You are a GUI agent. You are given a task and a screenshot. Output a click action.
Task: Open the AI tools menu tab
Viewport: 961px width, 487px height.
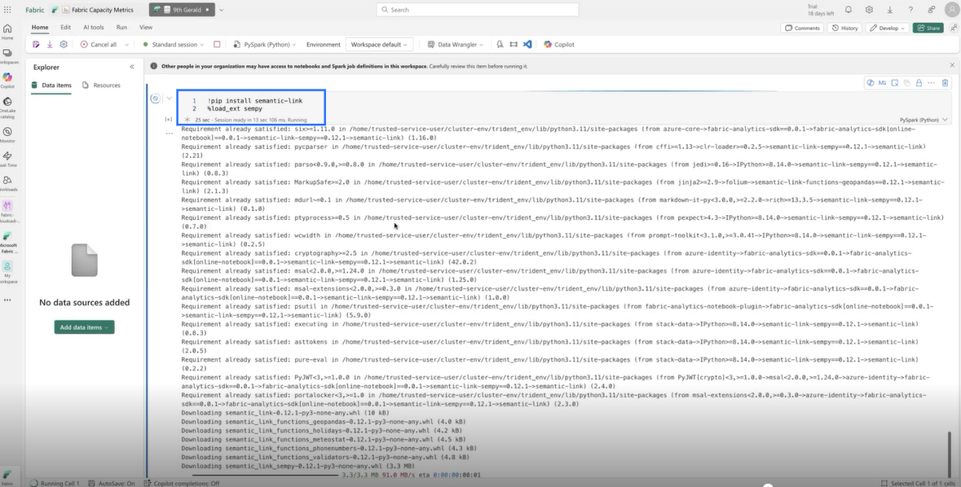[x=94, y=27]
